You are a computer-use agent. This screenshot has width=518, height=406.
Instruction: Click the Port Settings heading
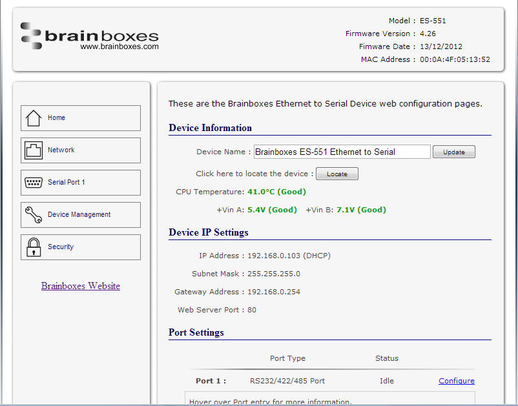pos(196,332)
